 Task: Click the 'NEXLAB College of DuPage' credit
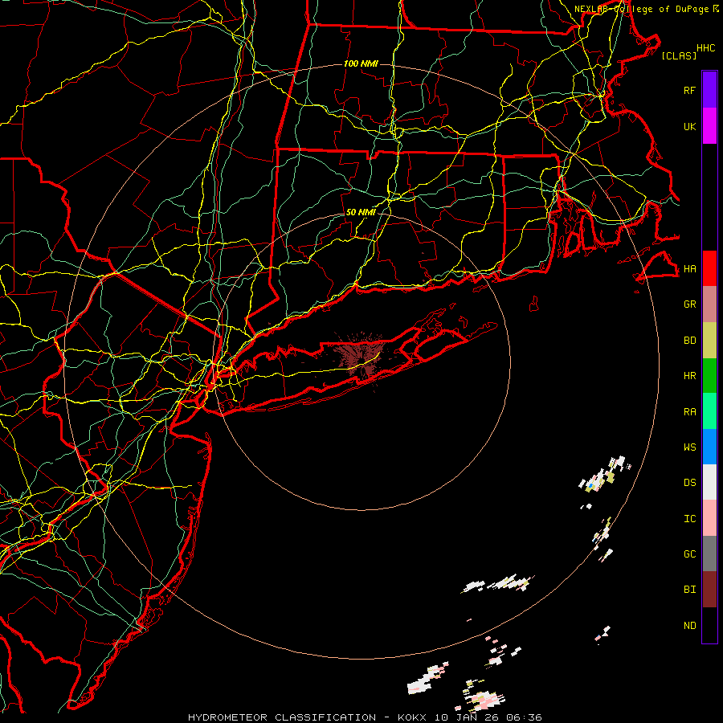pyautogui.click(x=641, y=9)
